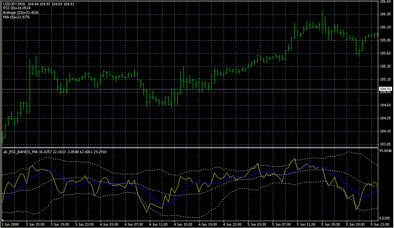The height and width of the screenshot is (228, 394).
Task: Click the 4 Jun 11:30 time label
Action: 159,224
